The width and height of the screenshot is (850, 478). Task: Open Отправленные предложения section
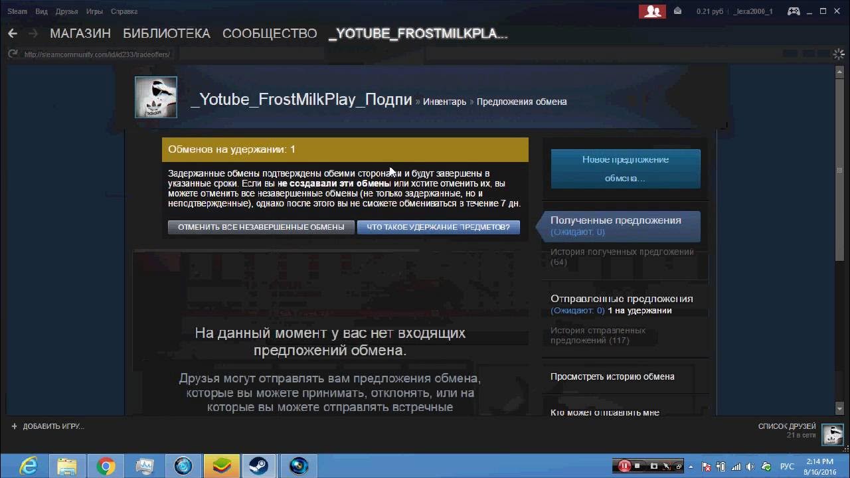(x=622, y=299)
